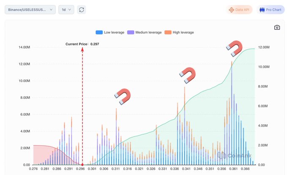
Task: Click the 0.331 x-axis price label
Action: coord(163,169)
